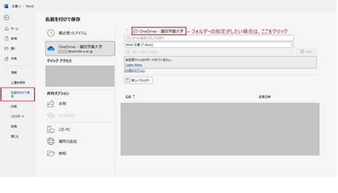Click the back arrow icon

click(6, 17)
